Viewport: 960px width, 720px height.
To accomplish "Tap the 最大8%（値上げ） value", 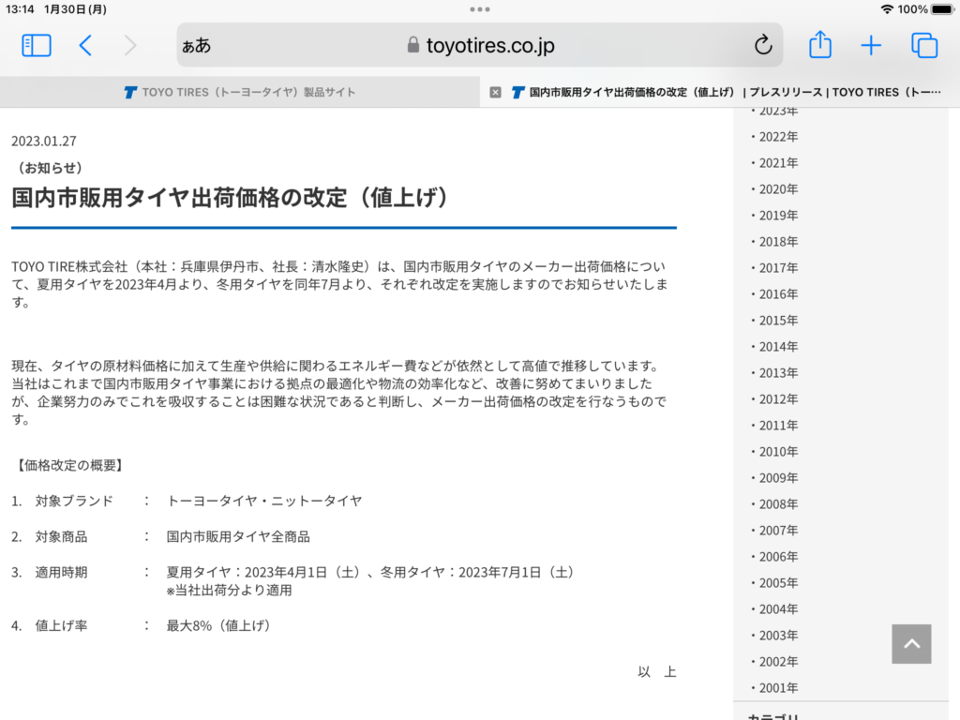I will [220, 625].
